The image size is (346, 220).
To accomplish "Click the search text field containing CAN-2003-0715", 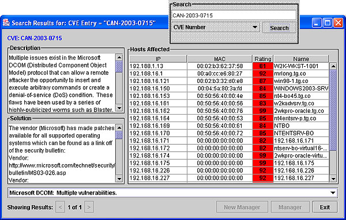I will [x=234, y=16].
